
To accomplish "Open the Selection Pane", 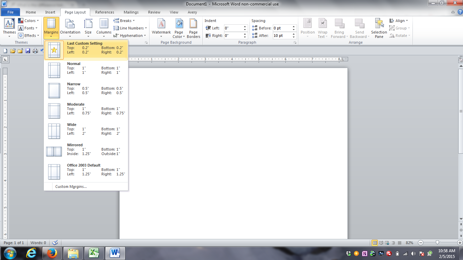I will click(379, 24).
